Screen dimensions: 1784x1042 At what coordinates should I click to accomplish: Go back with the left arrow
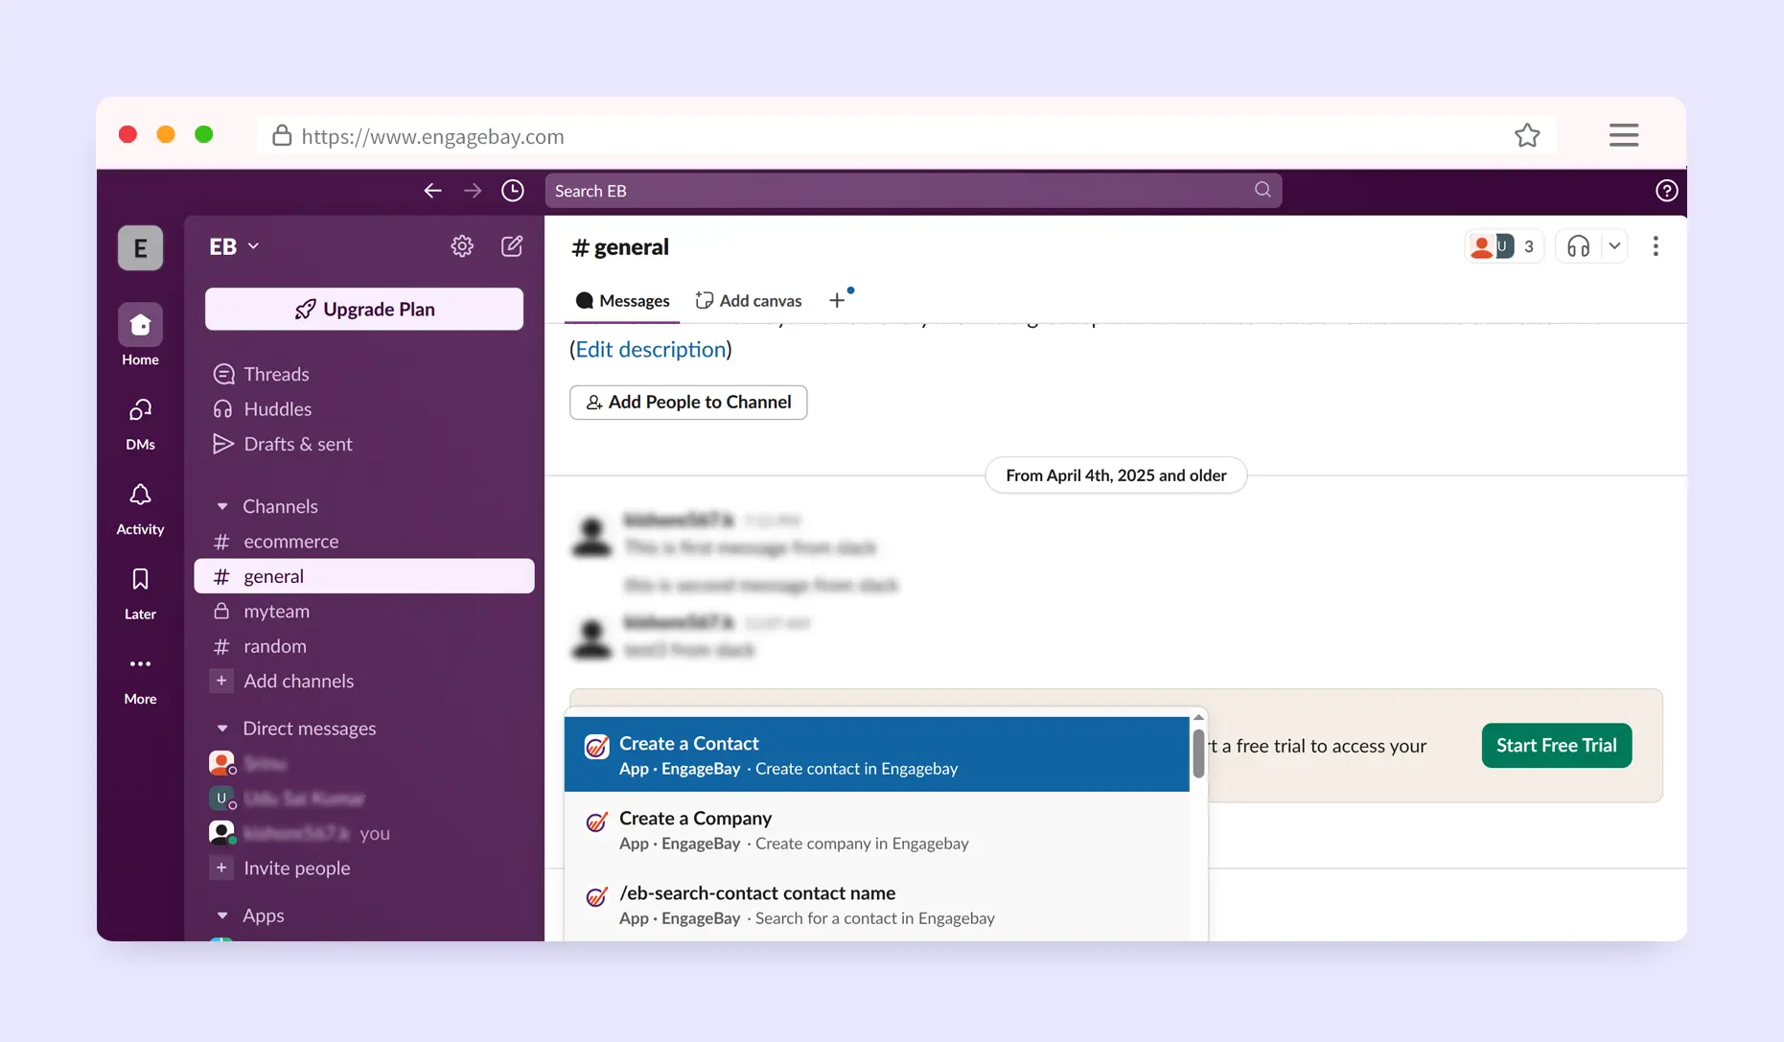click(x=433, y=191)
